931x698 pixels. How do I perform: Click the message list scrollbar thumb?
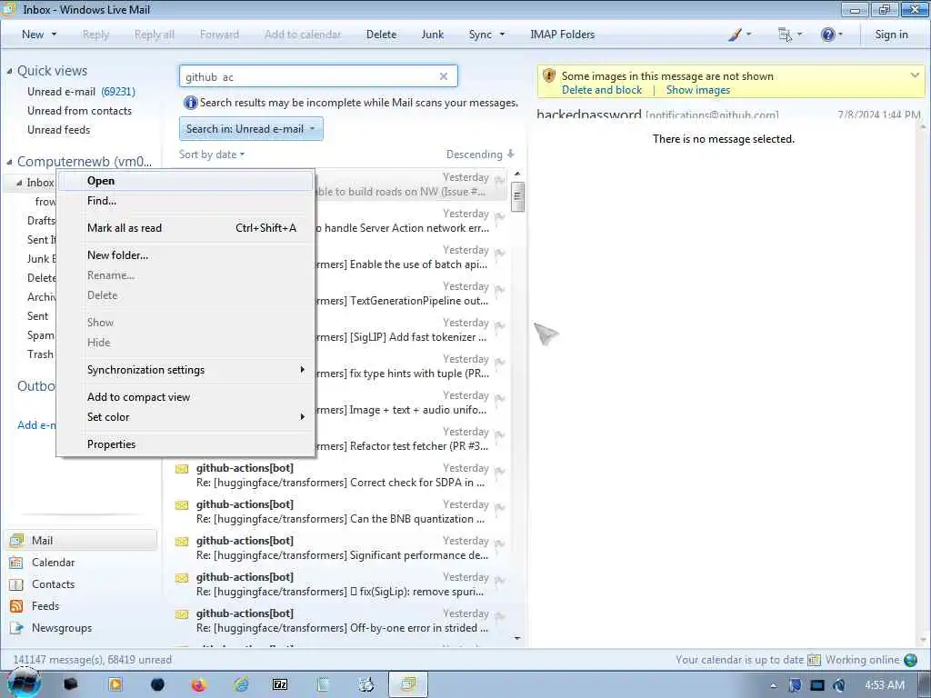(517, 196)
